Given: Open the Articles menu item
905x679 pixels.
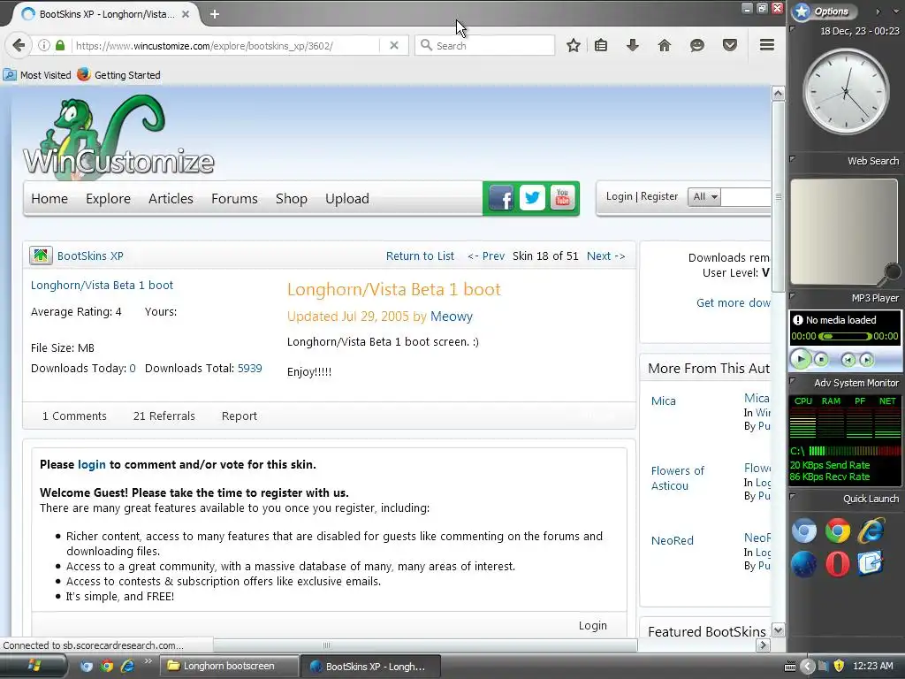Looking at the screenshot, I should pos(171,199).
